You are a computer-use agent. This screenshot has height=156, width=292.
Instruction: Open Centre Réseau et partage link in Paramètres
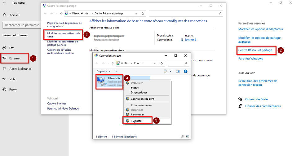tap(255, 50)
